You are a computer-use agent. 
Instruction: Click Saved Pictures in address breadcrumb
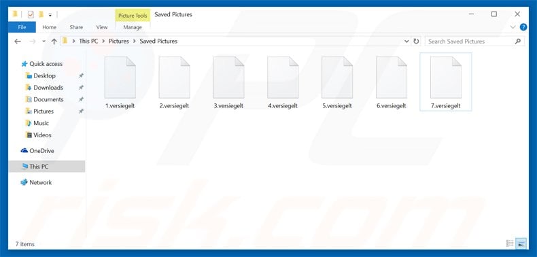pos(158,41)
